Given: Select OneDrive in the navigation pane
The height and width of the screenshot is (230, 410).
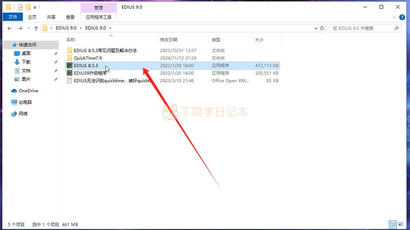Looking at the screenshot, I should 28,91.
